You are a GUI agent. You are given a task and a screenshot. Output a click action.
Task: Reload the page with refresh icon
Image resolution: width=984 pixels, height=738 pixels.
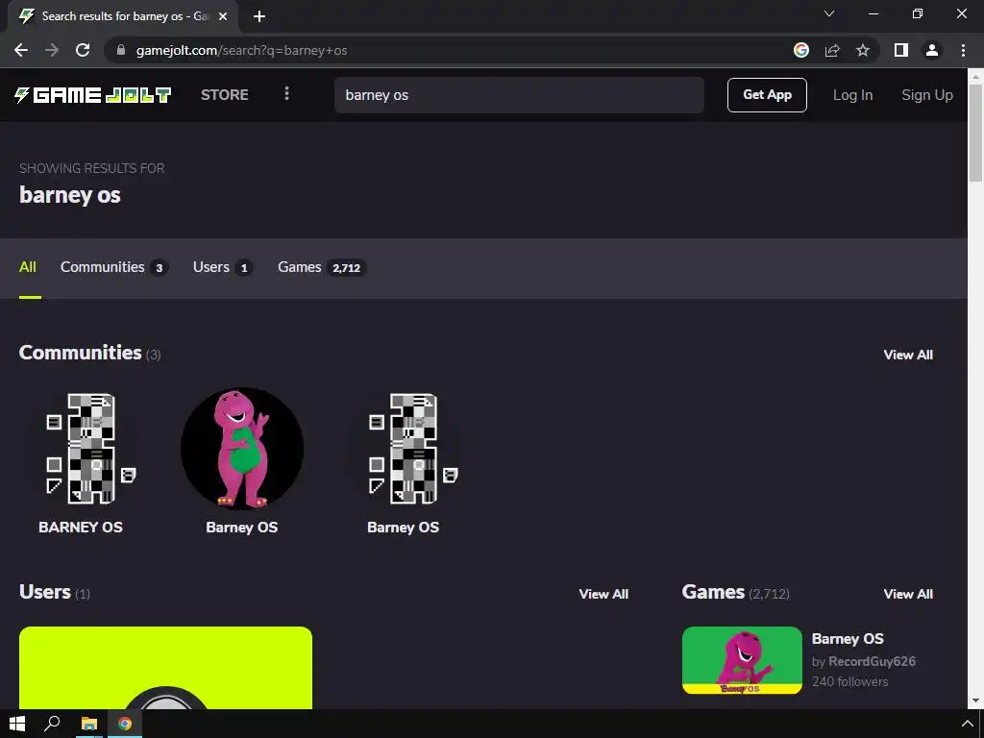(x=83, y=50)
